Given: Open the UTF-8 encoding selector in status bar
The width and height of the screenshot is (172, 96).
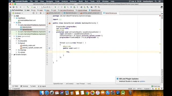Looking at the screenshot, I should click(140, 89).
